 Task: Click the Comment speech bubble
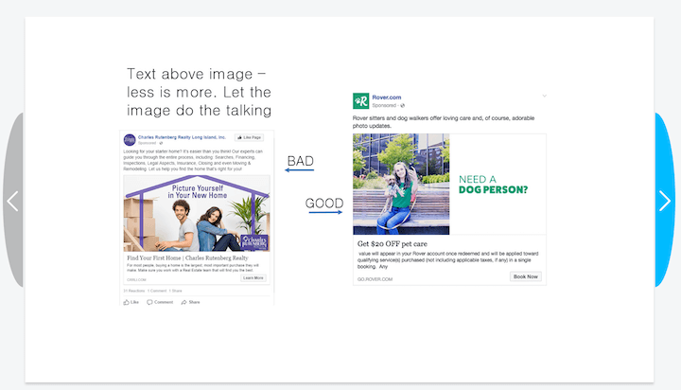[150, 302]
